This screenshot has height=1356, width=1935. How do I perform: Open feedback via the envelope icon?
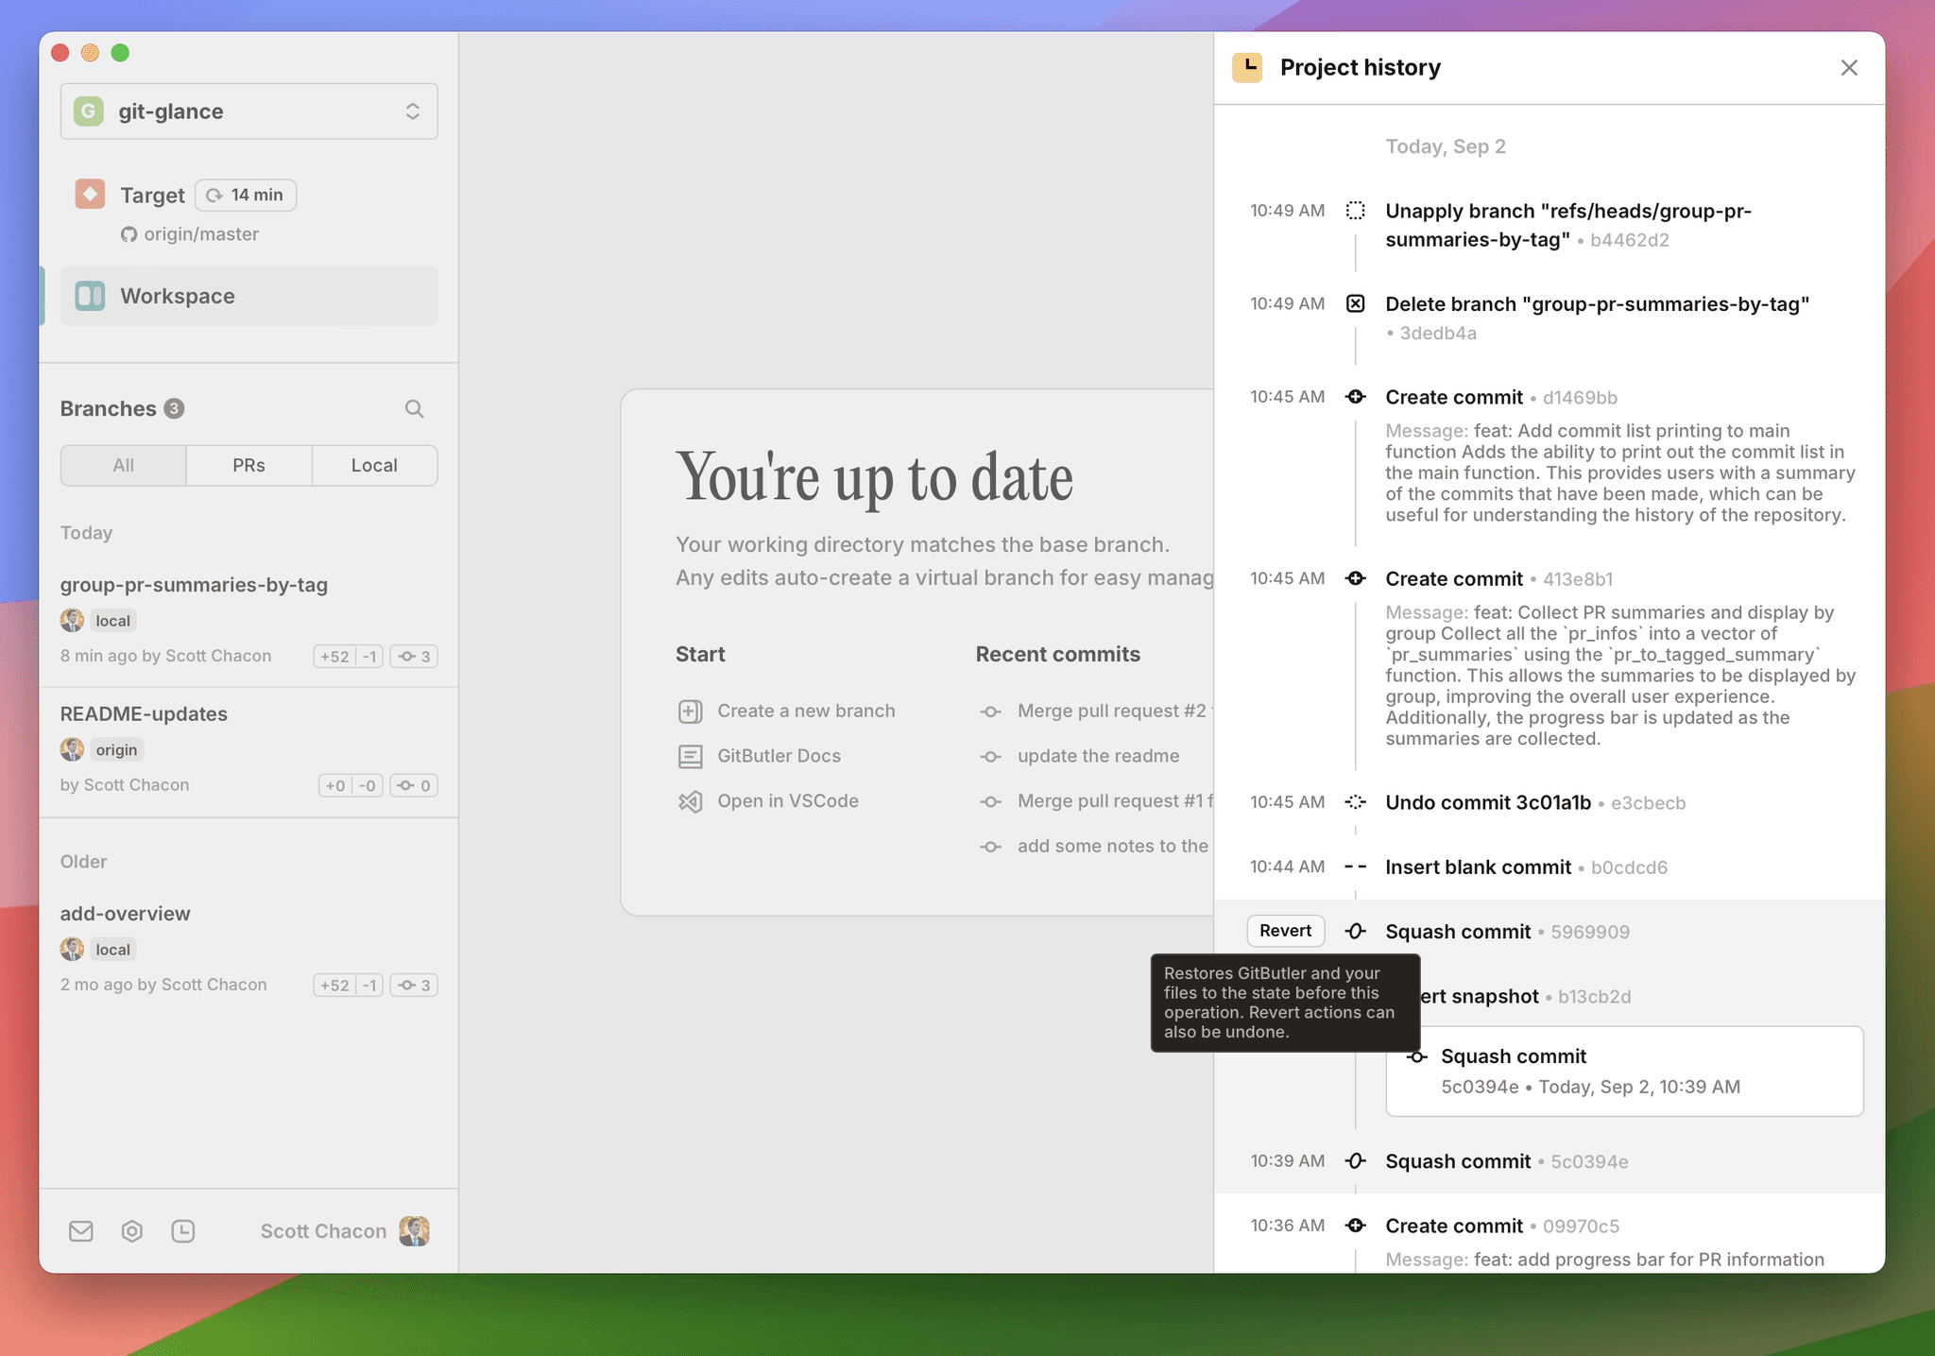pos(81,1230)
